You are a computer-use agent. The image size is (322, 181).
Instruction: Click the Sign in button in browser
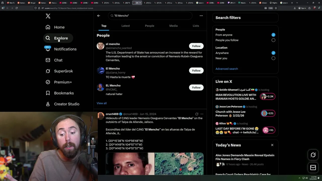(302, 8)
